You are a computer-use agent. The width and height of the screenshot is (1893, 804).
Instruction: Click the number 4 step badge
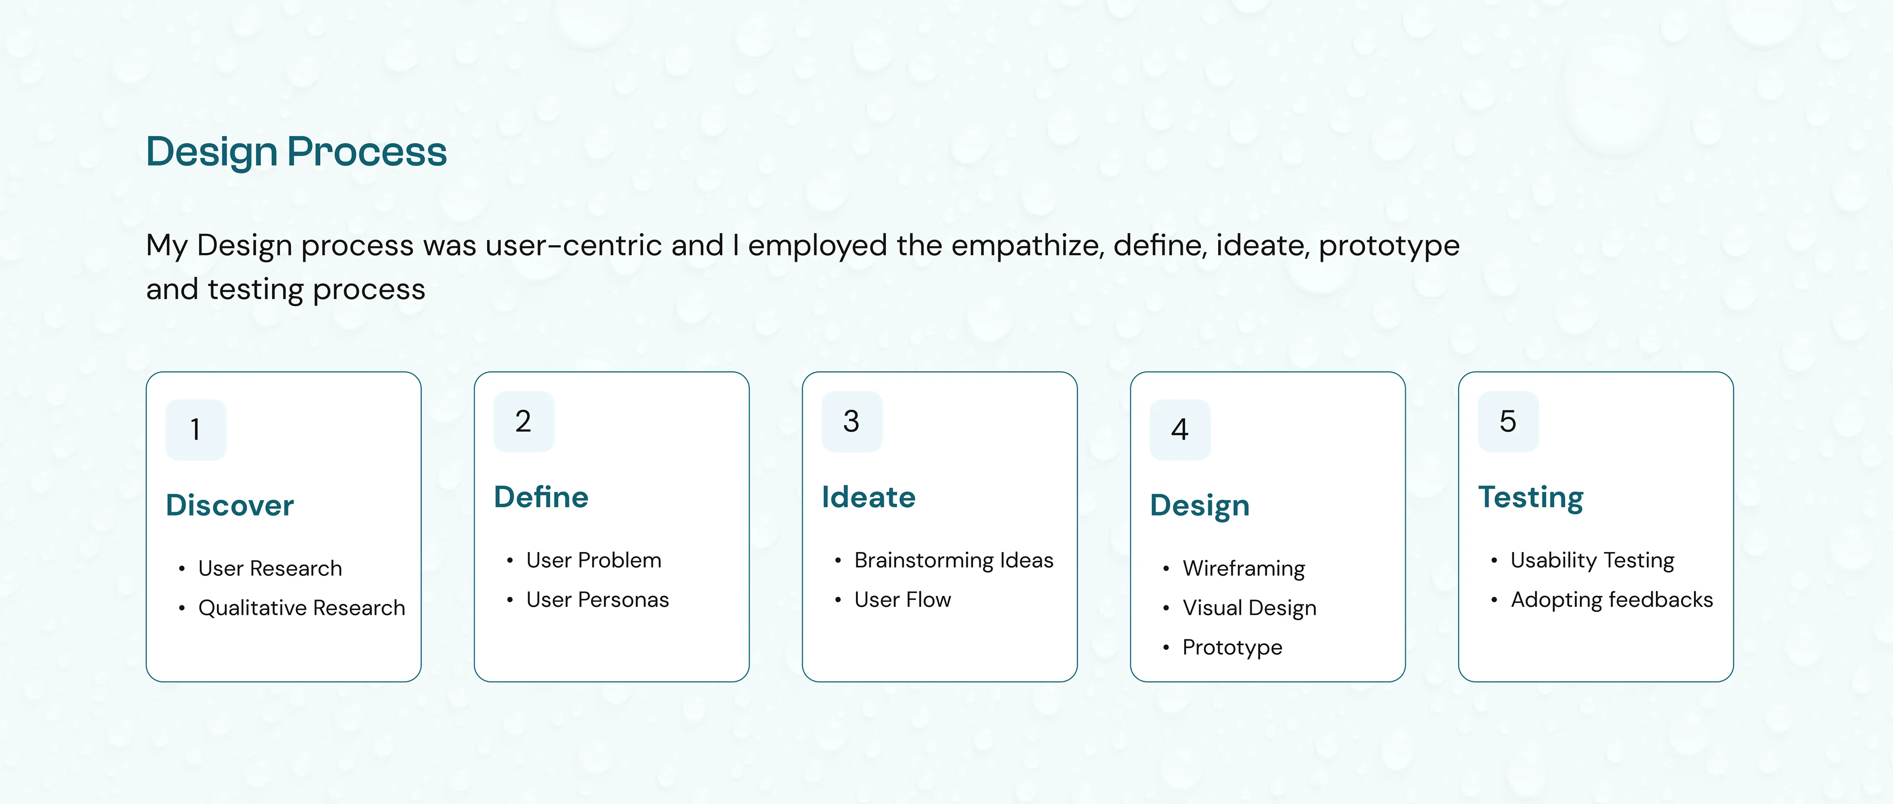(1180, 429)
